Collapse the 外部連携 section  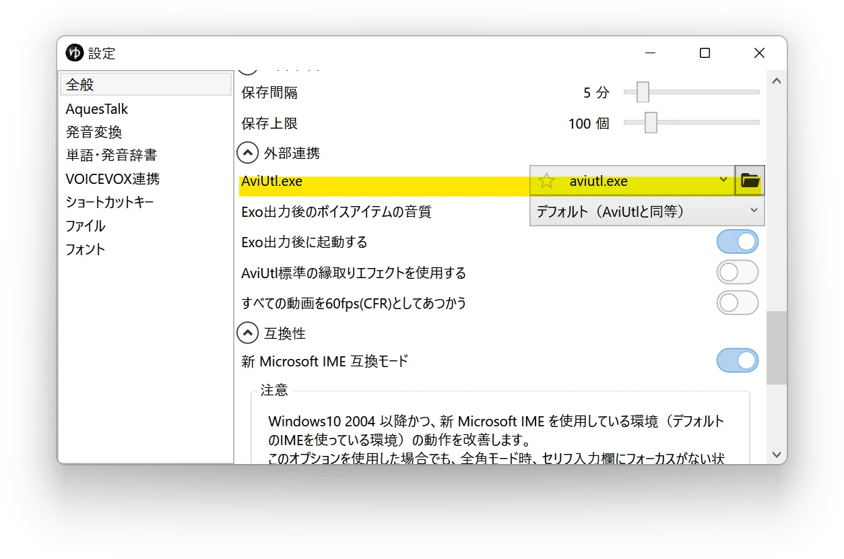[x=248, y=154]
